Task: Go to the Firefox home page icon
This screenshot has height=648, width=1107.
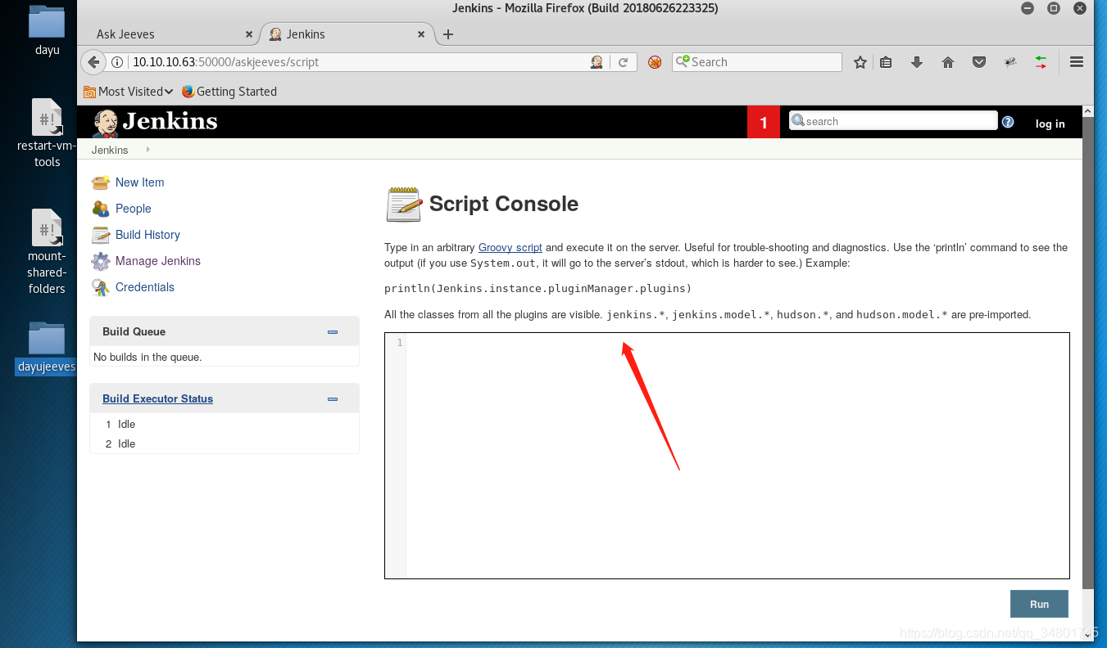Action: pyautogui.click(x=948, y=62)
